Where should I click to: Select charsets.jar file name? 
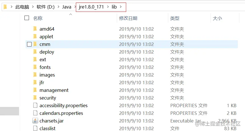(x=51, y=121)
